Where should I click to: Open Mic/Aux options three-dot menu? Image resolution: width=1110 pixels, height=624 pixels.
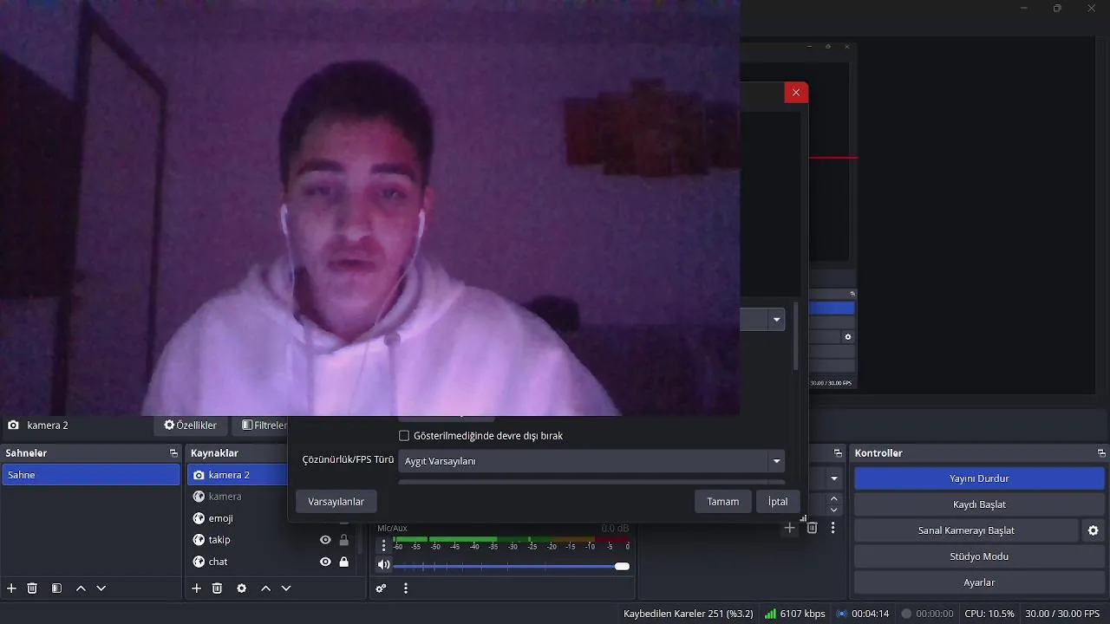(384, 546)
